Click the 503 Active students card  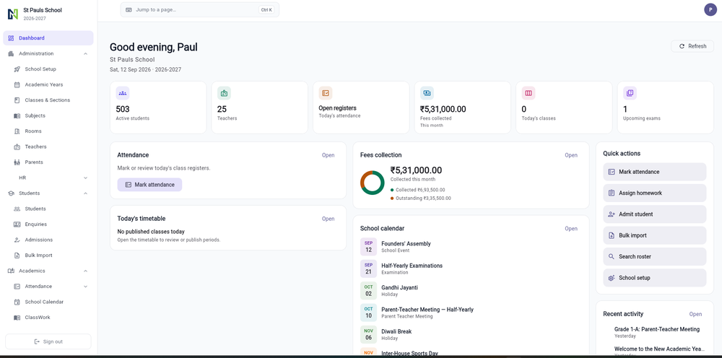coord(158,108)
